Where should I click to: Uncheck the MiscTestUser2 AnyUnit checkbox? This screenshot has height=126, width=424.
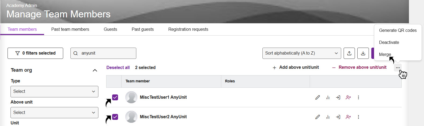[x=115, y=117]
